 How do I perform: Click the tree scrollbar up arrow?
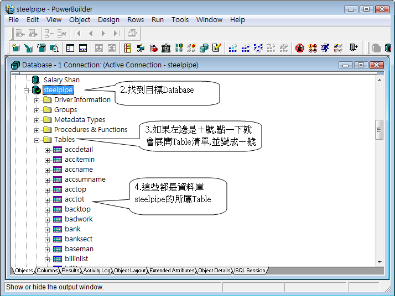pyautogui.click(x=380, y=80)
